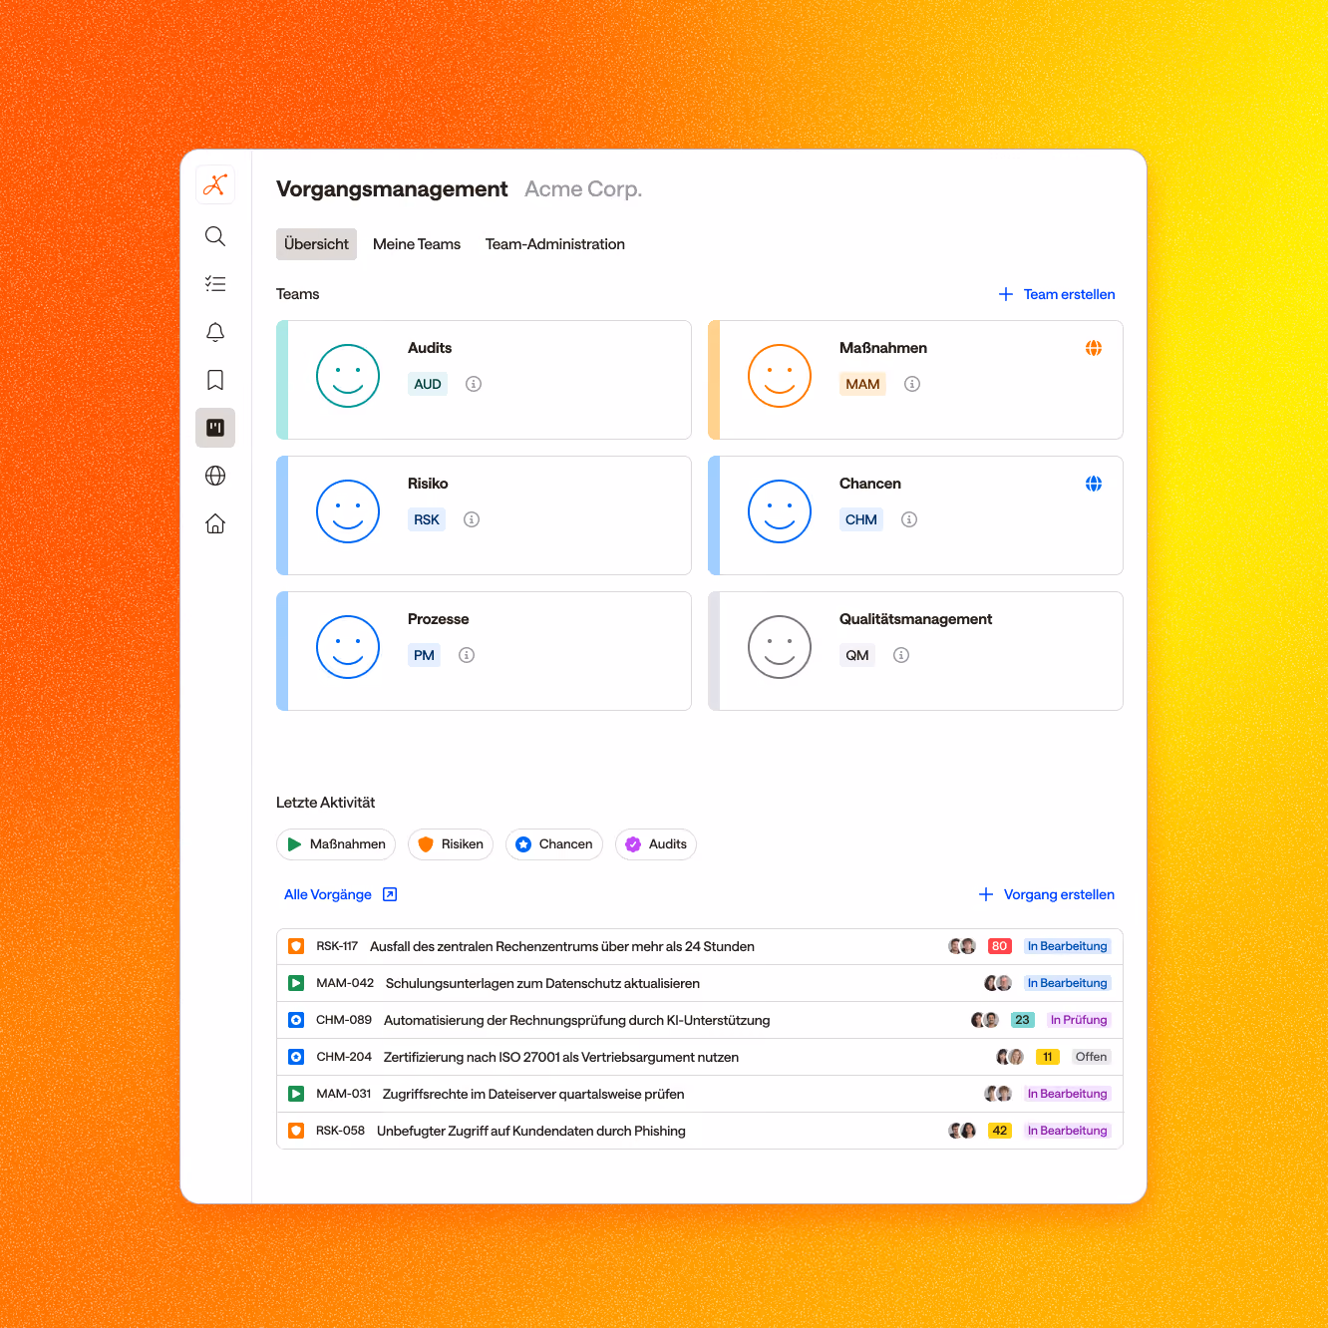Open the globe icon in the sidebar

point(215,476)
